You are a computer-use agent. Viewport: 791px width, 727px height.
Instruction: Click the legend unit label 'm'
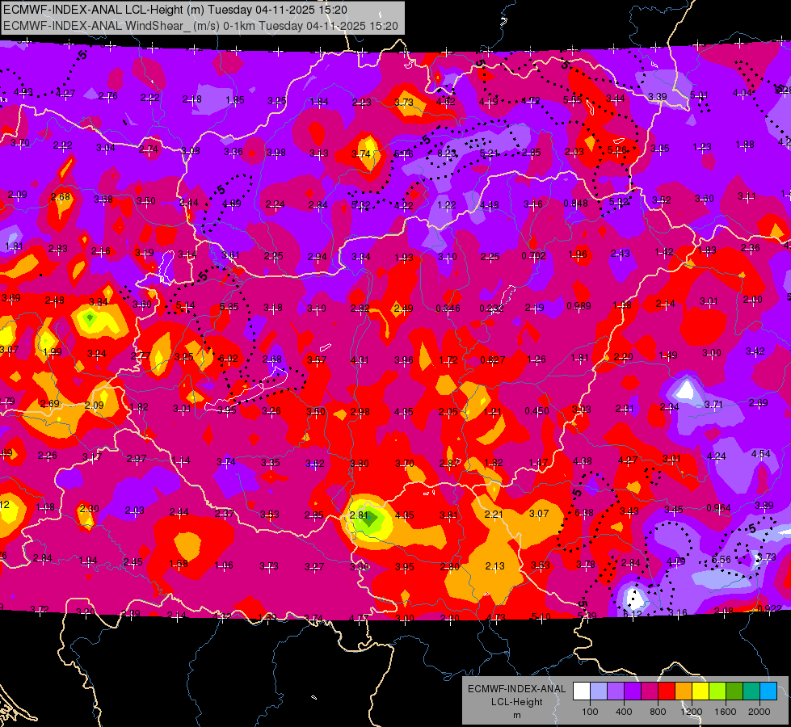[516, 716]
